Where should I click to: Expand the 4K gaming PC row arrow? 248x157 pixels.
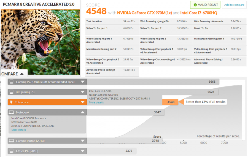[x=83, y=92]
